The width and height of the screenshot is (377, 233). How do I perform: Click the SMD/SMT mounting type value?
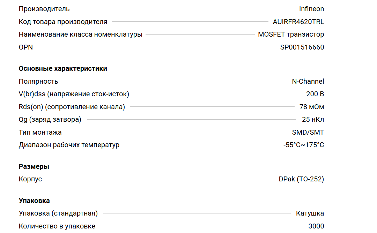308,132
